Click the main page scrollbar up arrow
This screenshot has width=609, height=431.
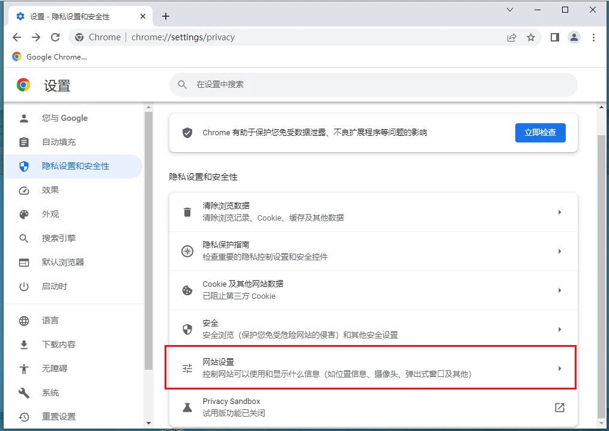[601, 107]
